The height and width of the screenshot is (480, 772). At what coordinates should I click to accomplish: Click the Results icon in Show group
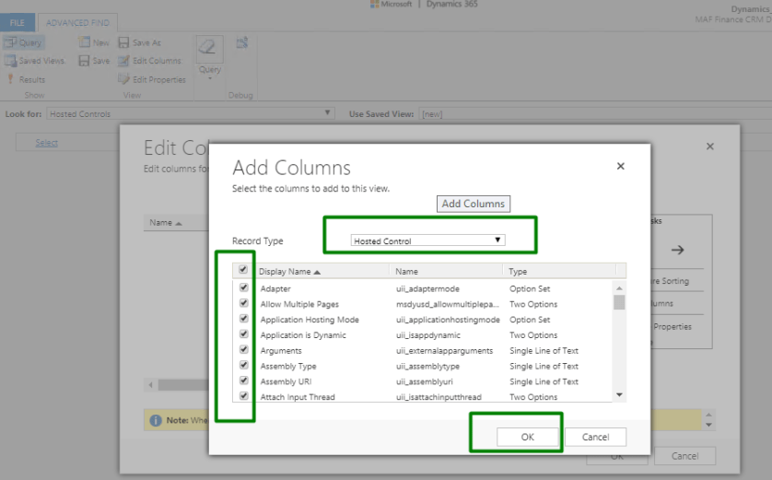click(x=10, y=79)
